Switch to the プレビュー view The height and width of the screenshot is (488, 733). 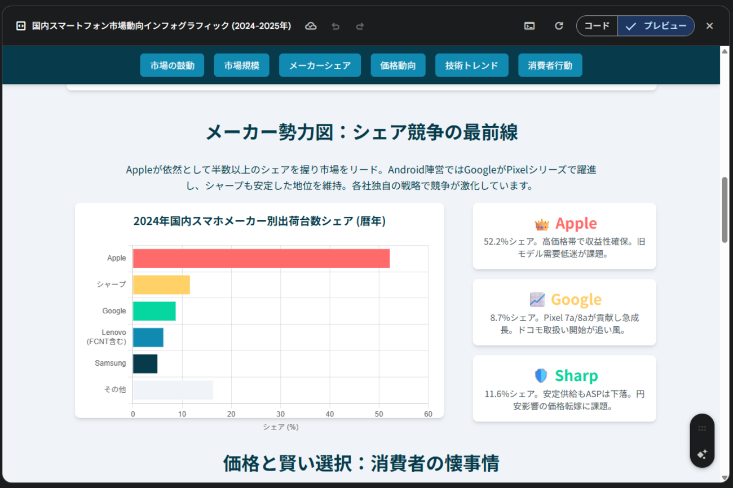[x=656, y=26]
